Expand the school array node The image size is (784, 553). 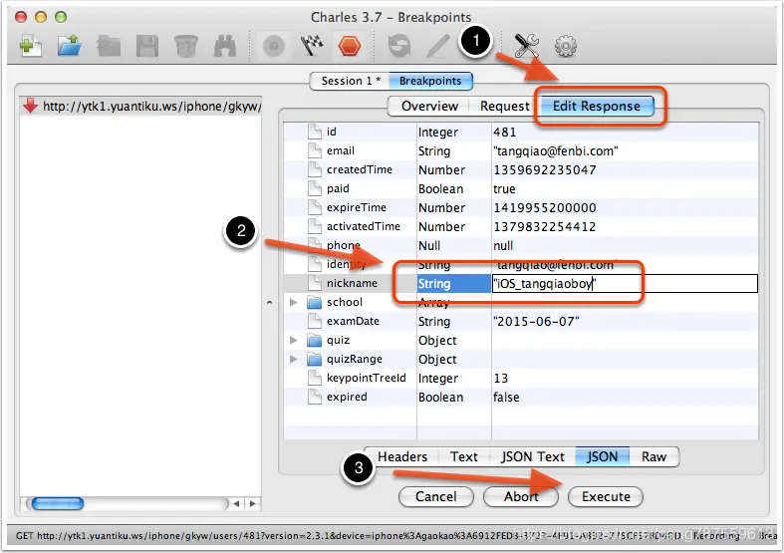pos(294,302)
